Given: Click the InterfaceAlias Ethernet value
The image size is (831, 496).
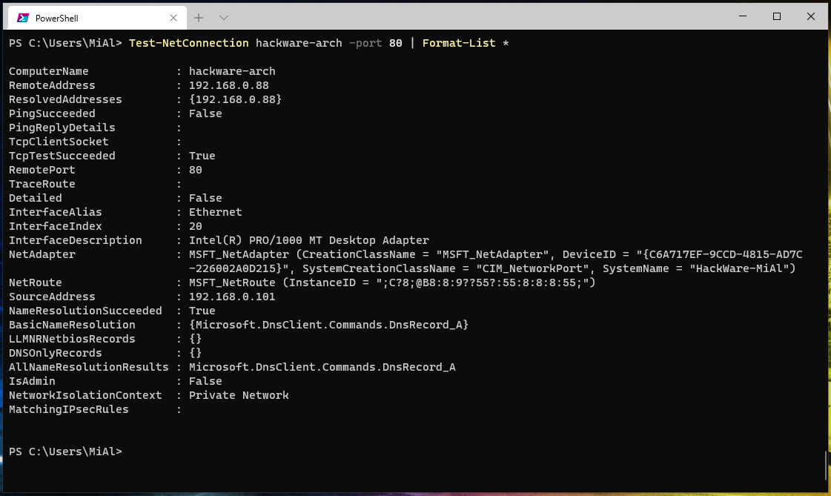Looking at the screenshot, I should pyautogui.click(x=215, y=212).
